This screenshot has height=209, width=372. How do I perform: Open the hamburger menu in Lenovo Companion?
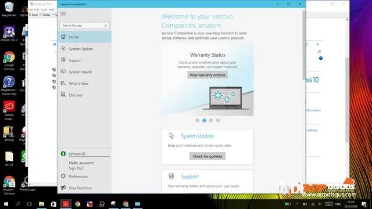click(63, 14)
